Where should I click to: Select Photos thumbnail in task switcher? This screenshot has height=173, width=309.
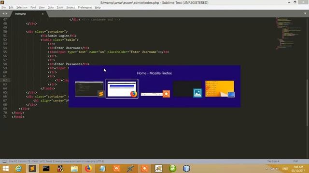point(187,89)
